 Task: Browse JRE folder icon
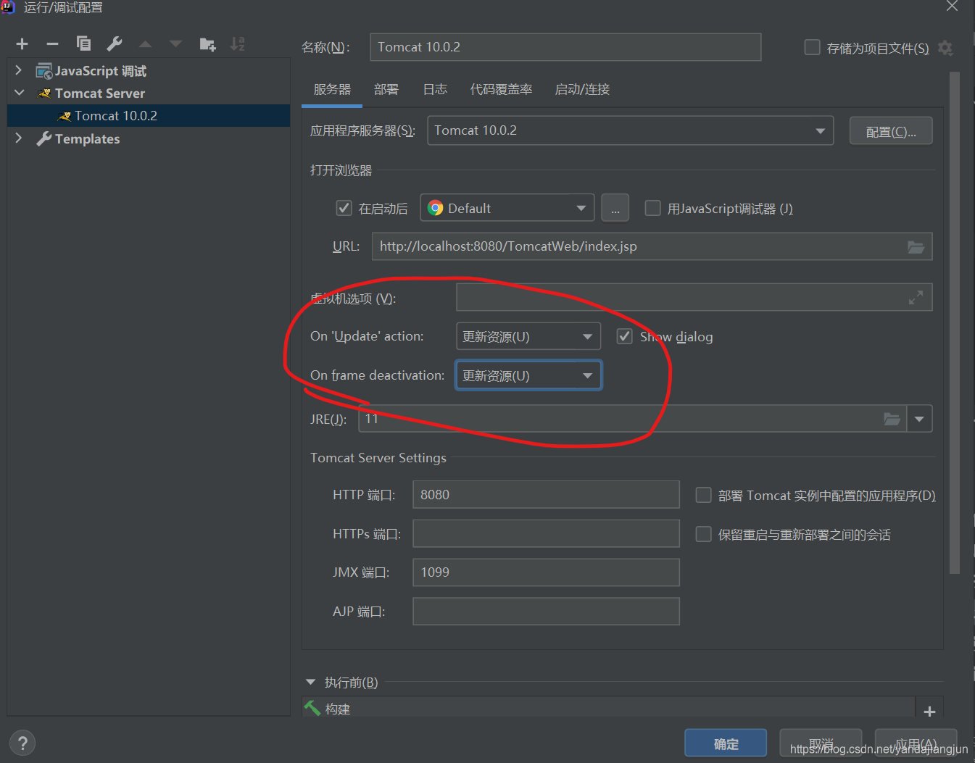(x=892, y=419)
